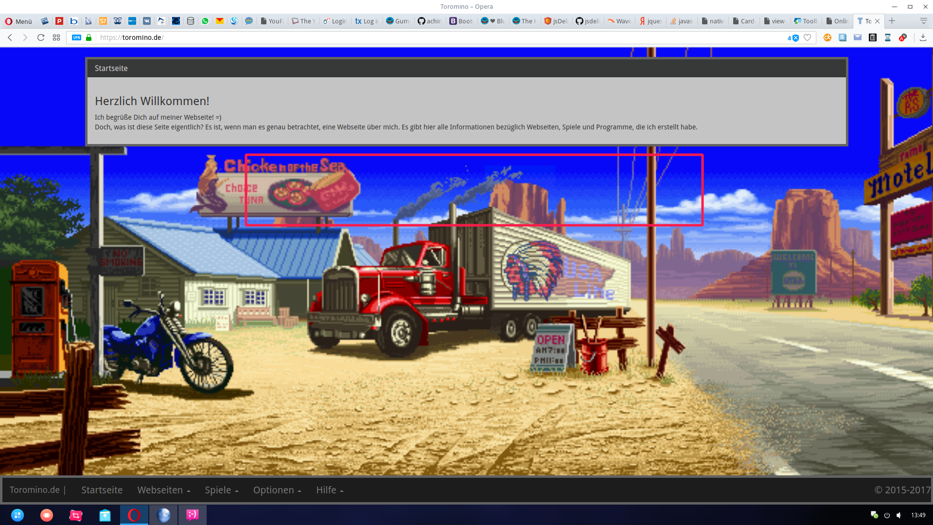Click the address bar URL field
Image resolution: width=933 pixels, height=525 pixels.
coord(438,37)
